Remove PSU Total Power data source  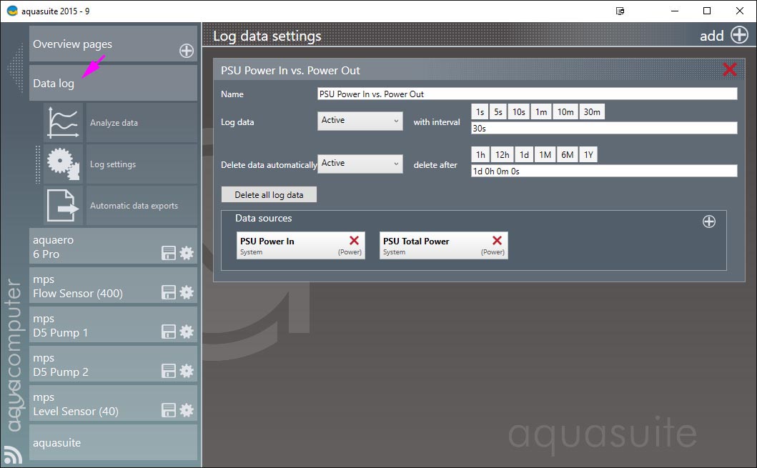click(x=497, y=242)
